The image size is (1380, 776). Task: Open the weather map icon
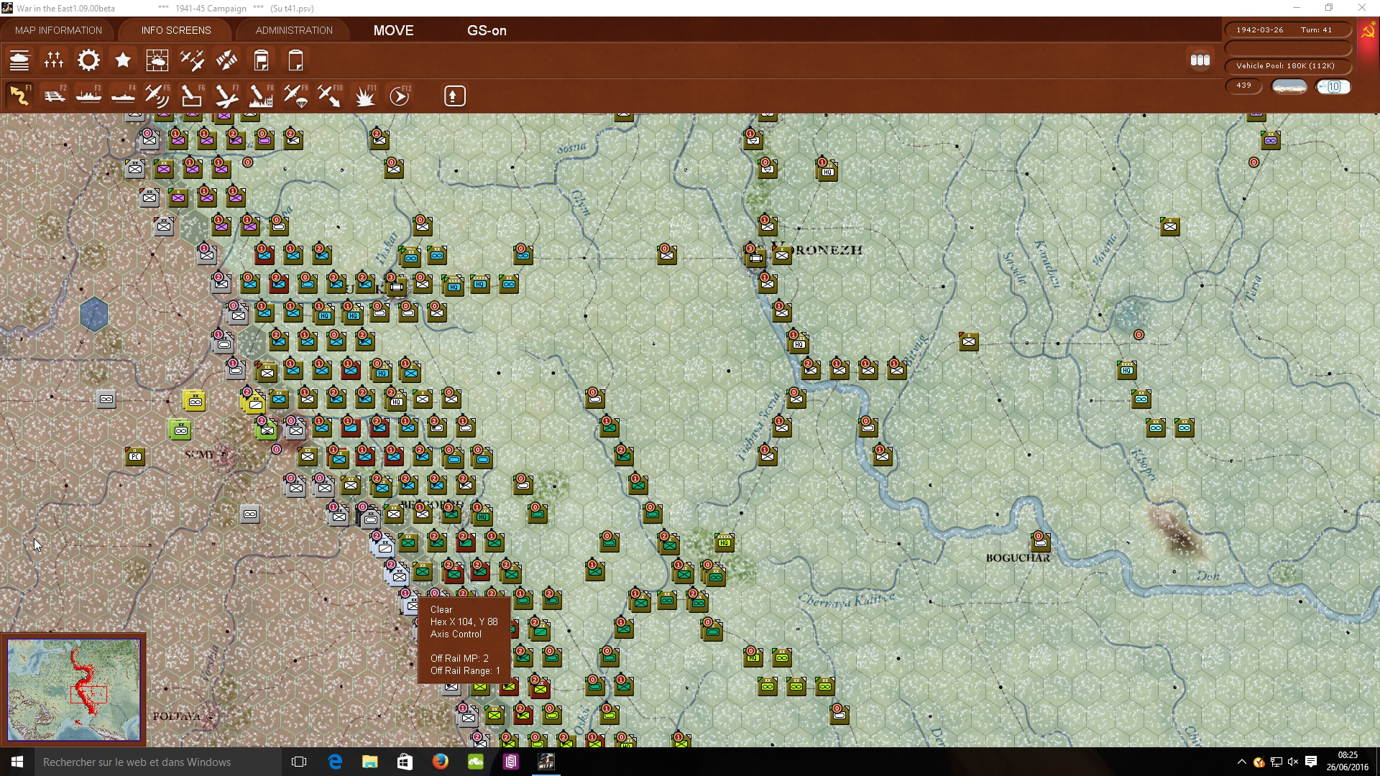[x=157, y=60]
